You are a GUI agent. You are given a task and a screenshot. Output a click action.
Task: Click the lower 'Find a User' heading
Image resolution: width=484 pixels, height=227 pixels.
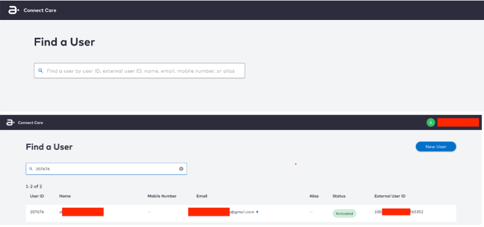coord(49,147)
